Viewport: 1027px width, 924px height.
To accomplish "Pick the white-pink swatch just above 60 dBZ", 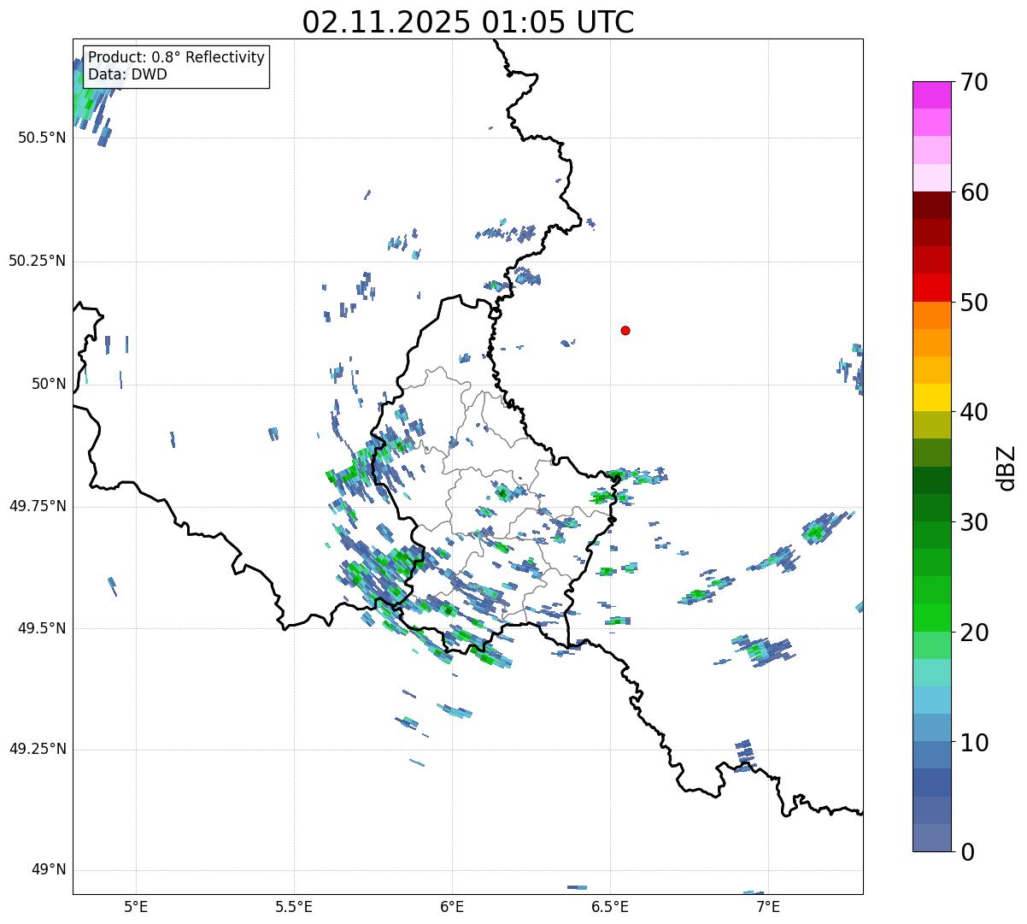I will 932,178.
